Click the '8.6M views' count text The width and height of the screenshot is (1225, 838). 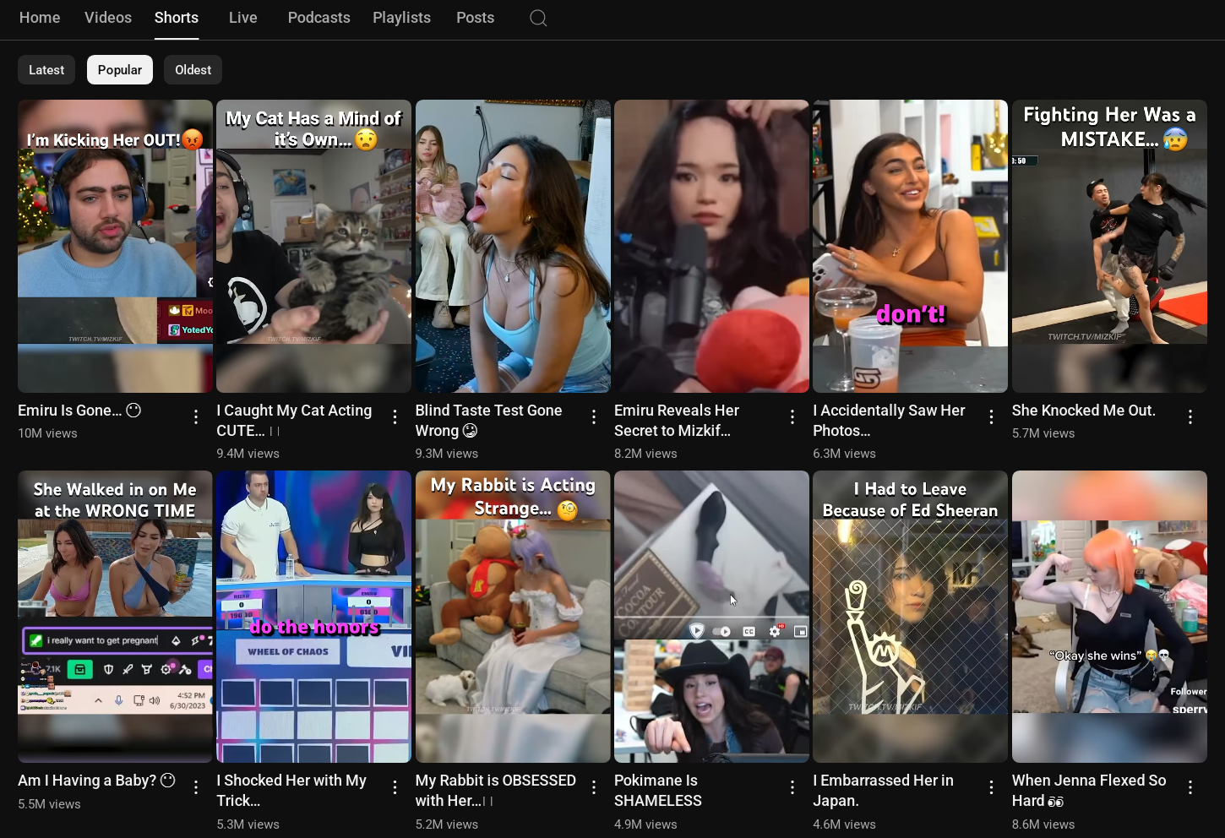1043,824
